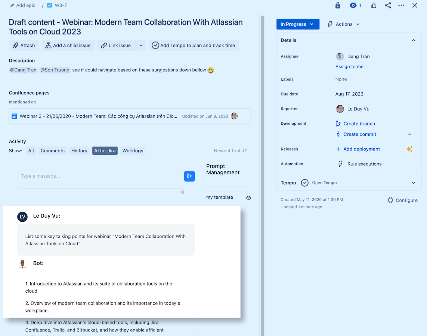Open the Actions dropdown
The image size is (427, 336).
click(344, 24)
